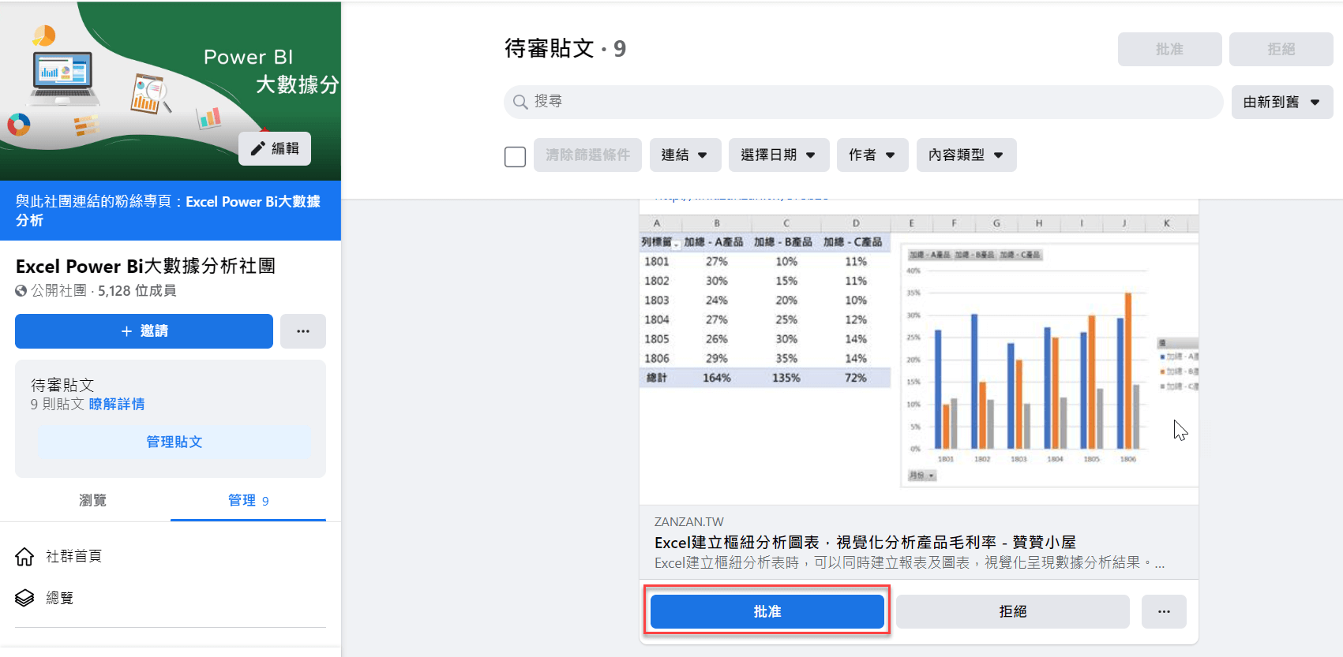Click the ZANZAN.TW source label
This screenshot has height=657, width=1343.
coord(689,521)
